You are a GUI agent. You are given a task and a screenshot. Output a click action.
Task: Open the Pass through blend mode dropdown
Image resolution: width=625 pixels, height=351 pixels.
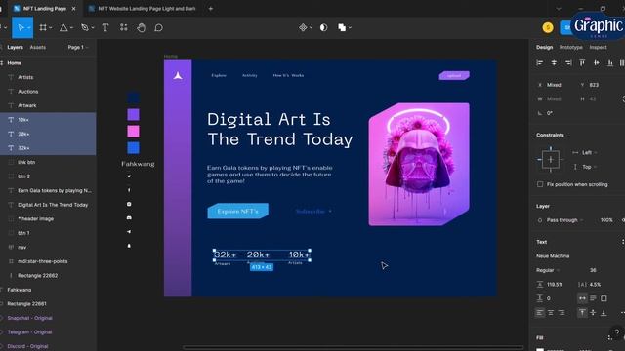point(564,220)
